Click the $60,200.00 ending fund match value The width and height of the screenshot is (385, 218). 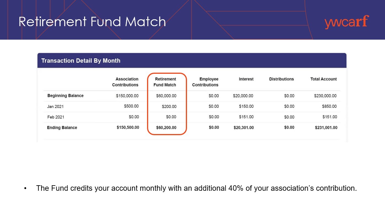tap(166, 128)
